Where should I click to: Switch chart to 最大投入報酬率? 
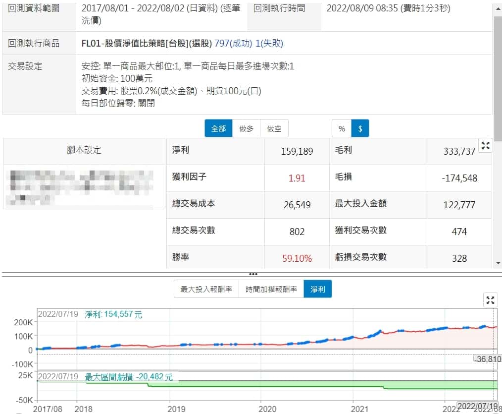tap(206, 289)
